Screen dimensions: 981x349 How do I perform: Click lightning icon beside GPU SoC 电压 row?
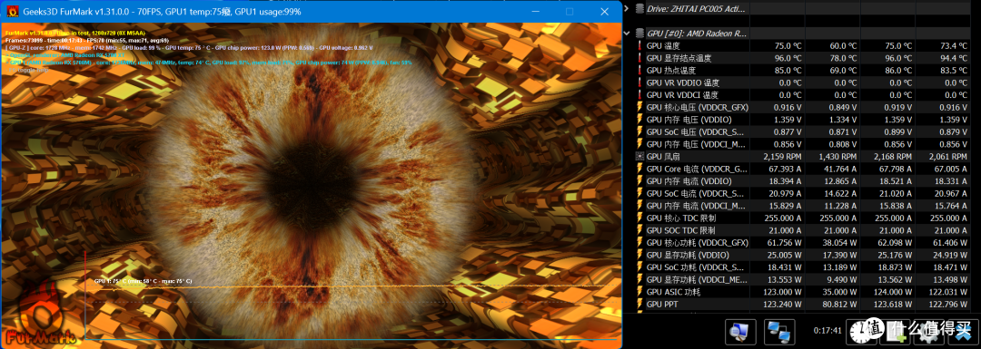point(640,131)
